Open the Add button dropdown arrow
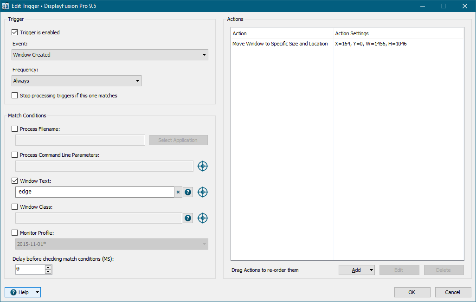Image resolution: width=476 pixels, height=302 pixels. [371, 270]
